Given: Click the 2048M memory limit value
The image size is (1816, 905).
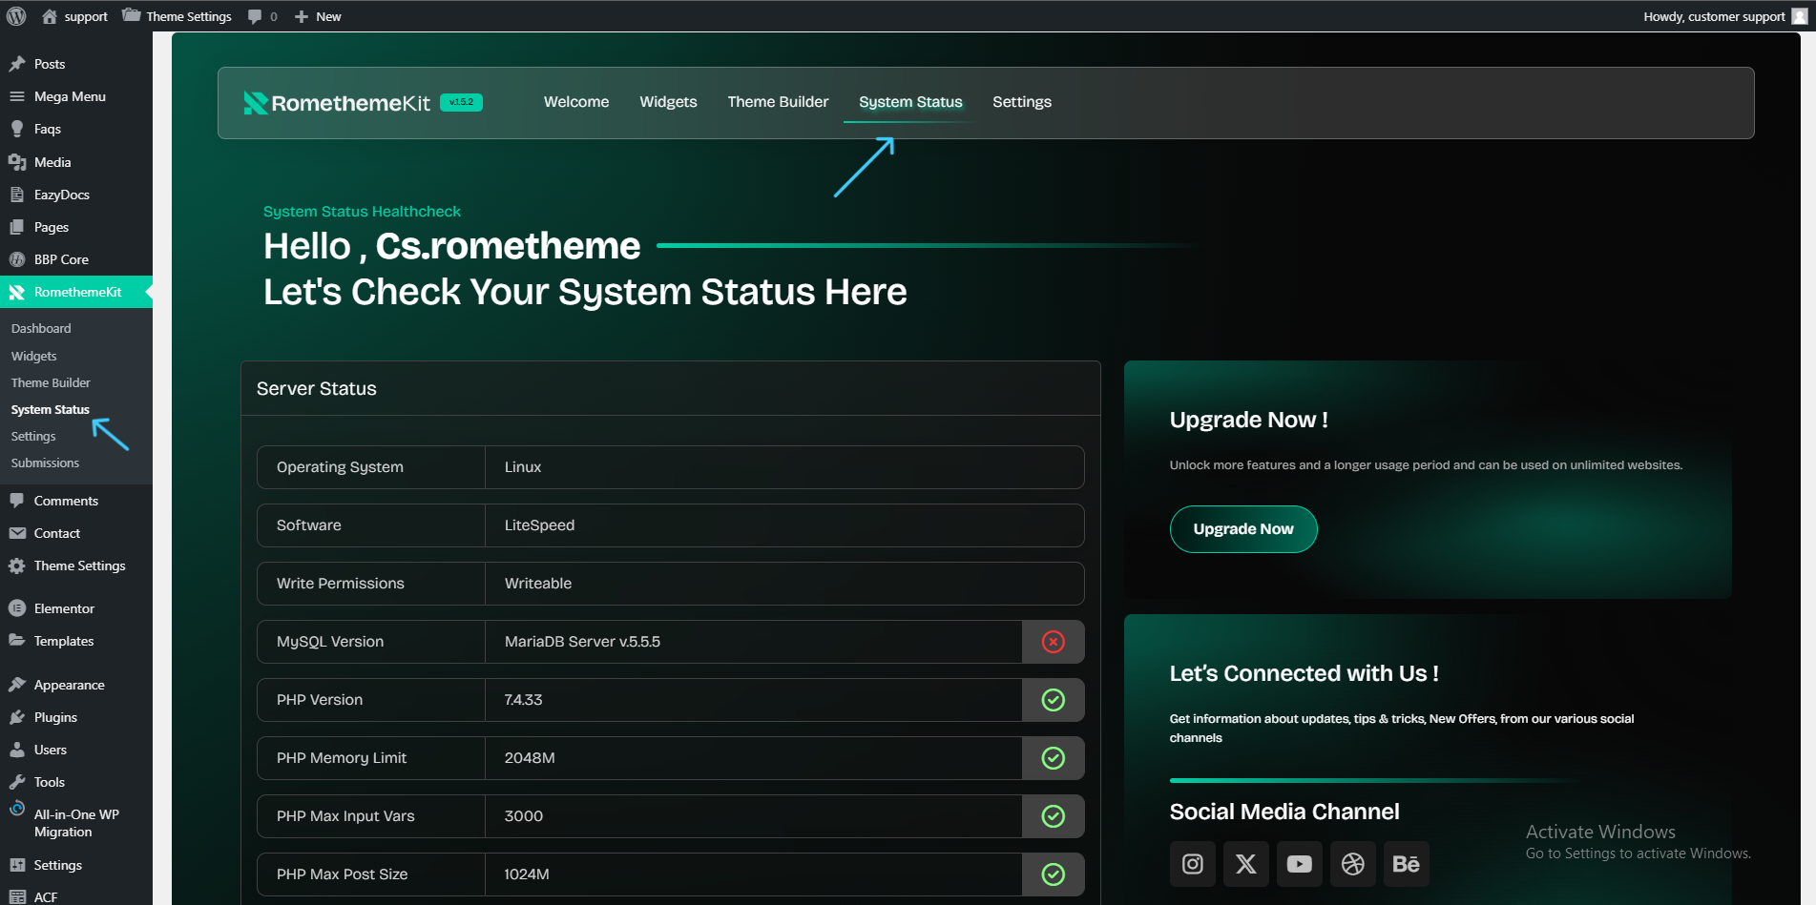Looking at the screenshot, I should pos(530,758).
